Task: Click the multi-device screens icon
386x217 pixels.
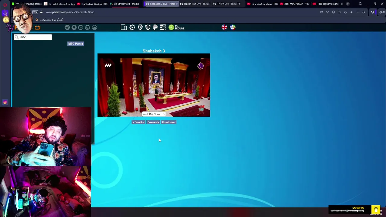Action: tap(124, 27)
